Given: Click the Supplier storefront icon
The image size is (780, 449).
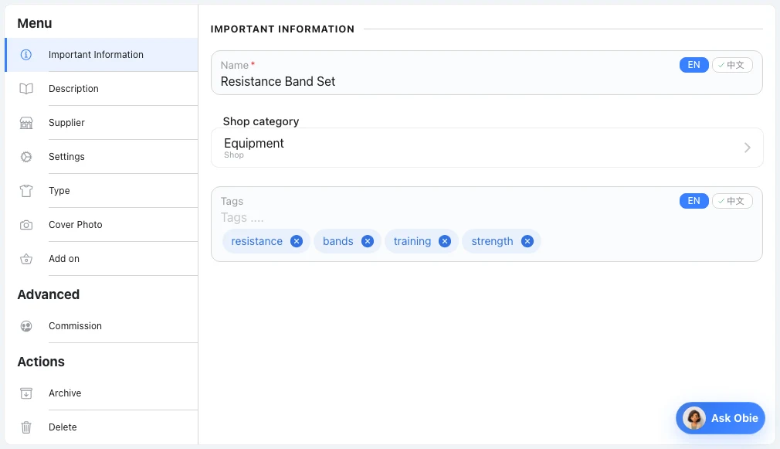Looking at the screenshot, I should pyautogui.click(x=25, y=123).
